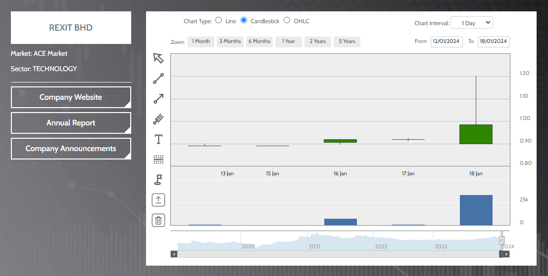Open the Annual Report link
The height and width of the screenshot is (276, 548).
coord(71,123)
